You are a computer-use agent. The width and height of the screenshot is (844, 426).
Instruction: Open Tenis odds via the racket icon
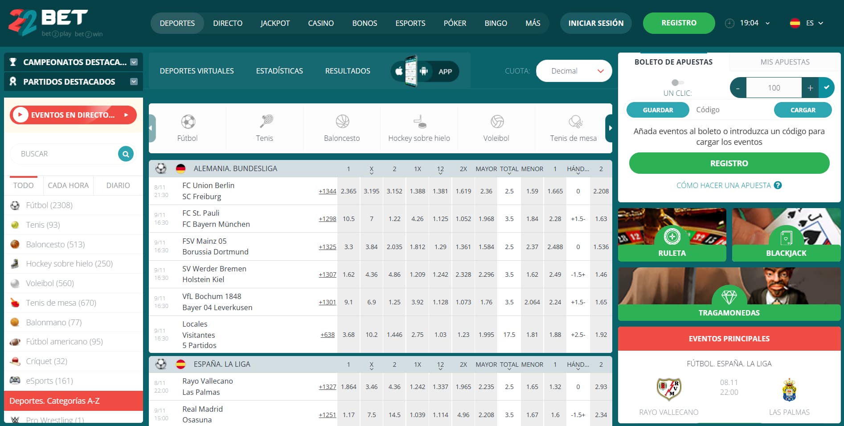click(265, 121)
